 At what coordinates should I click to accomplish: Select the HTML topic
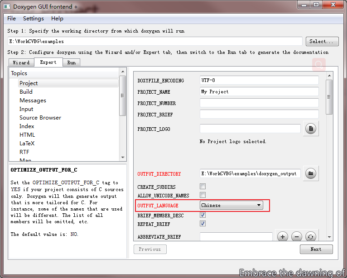27,135
